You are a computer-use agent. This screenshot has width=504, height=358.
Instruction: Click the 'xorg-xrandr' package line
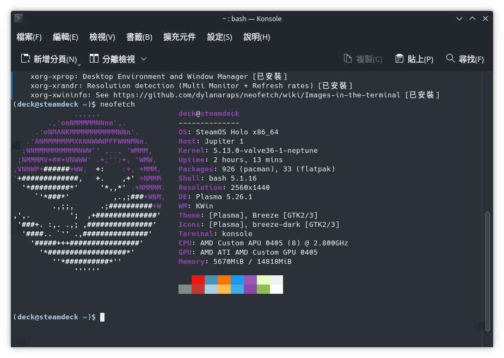tap(192, 86)
